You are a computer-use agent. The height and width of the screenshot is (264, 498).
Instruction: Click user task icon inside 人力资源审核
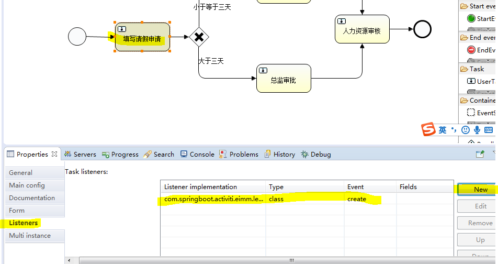[x=342, y=21]
